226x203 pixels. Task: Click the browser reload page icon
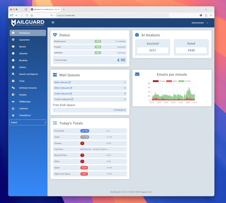coord(27,15)
